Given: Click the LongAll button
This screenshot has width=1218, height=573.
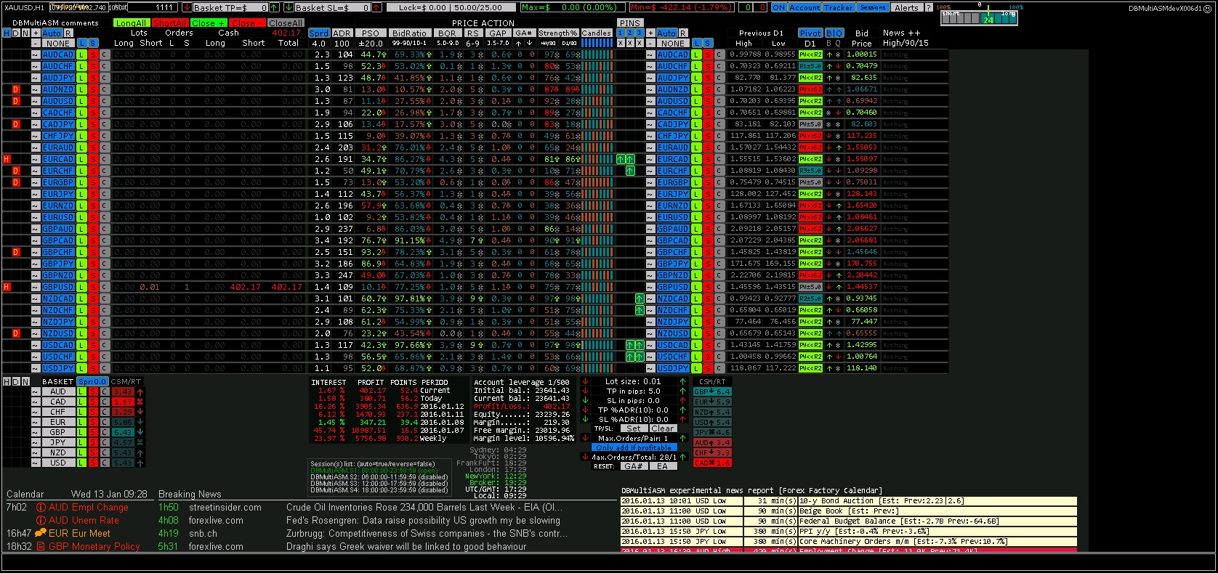Looking at the screenshot, I should [132, 23].
